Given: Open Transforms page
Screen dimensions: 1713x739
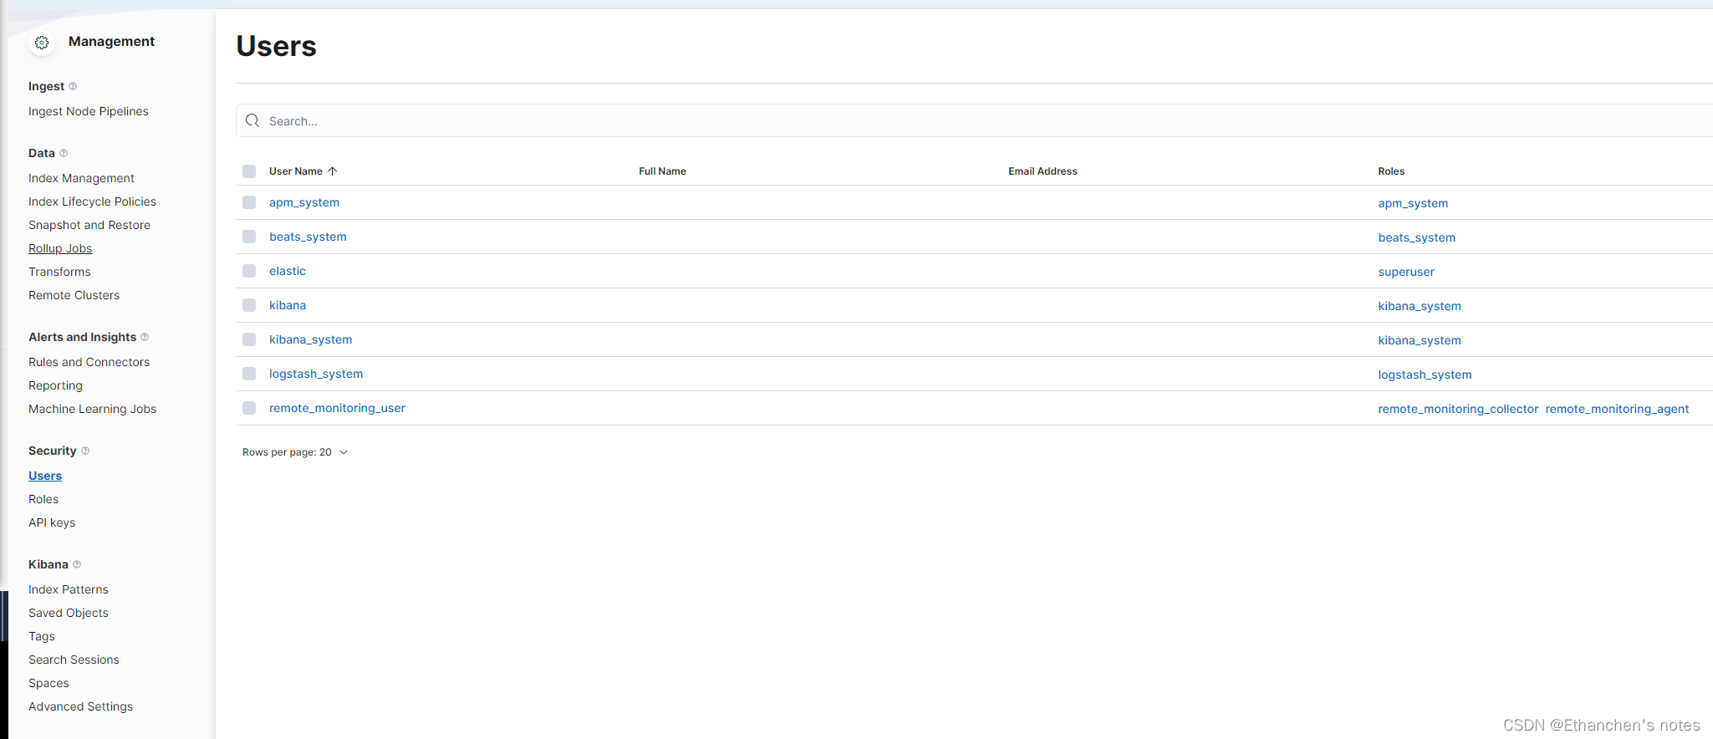Looking at the screenshot, I should (x=59, y=272).
